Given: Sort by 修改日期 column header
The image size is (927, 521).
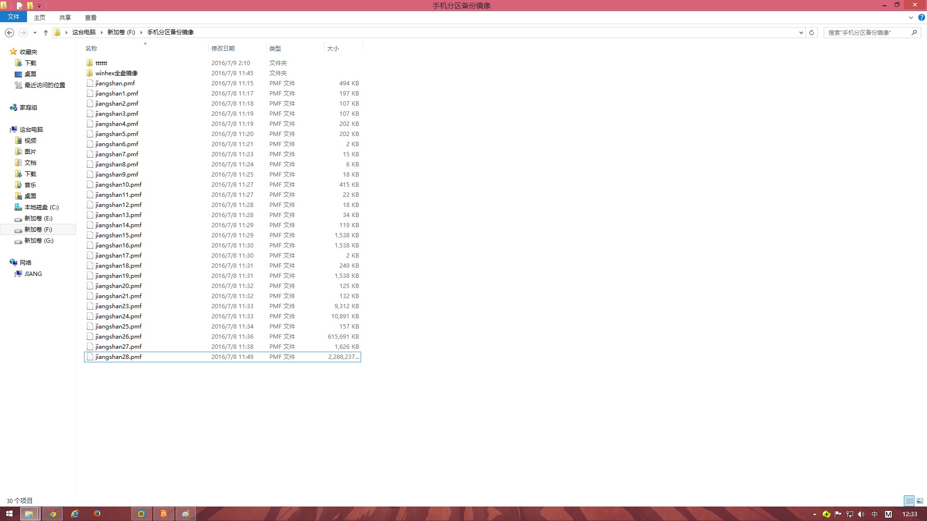Looking at the screenshot, I should (x=223, y=48).
